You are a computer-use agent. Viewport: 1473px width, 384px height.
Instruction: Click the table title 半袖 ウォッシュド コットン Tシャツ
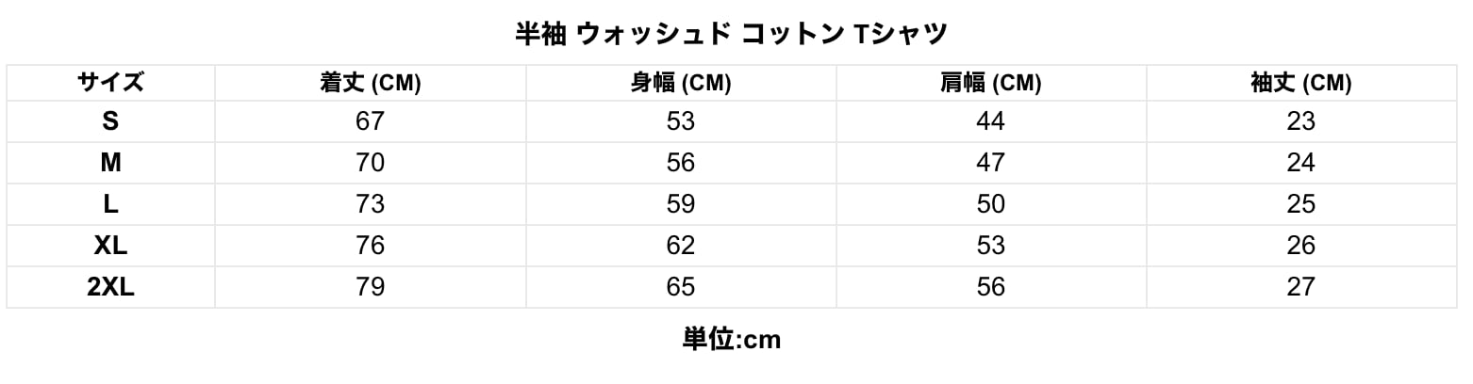click(731, 34)
